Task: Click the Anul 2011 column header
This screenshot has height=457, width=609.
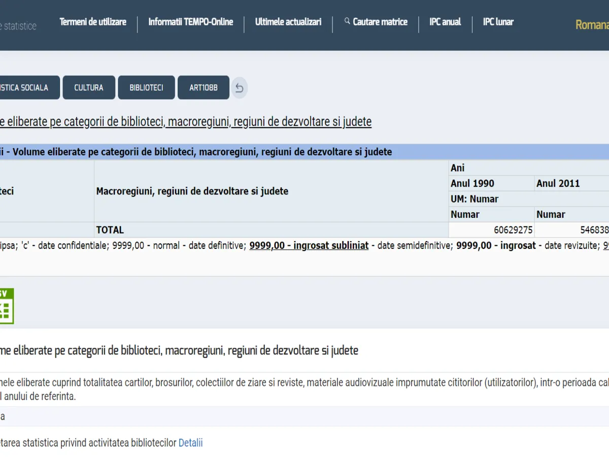Action: click(x=558, y=183)
